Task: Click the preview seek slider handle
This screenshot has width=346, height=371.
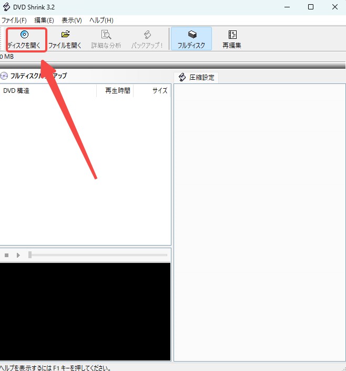Action: [30, 255]
